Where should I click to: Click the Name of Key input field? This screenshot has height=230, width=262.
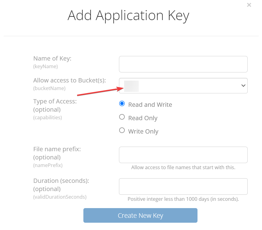pyautogui.click(x=183, y=64)
